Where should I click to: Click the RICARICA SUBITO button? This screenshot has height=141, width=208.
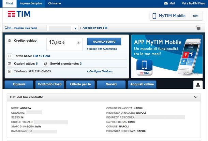(104, 42)
